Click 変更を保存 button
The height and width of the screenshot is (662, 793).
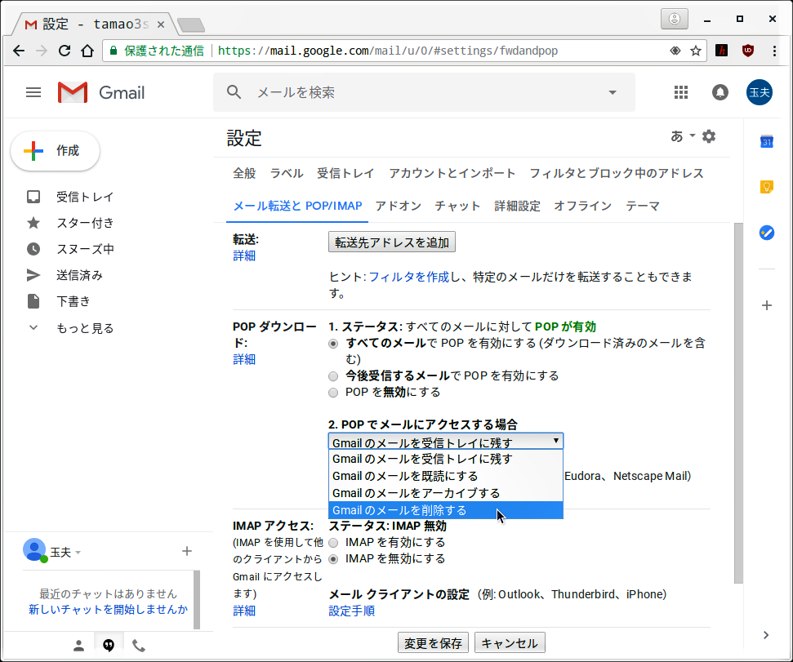433,642
